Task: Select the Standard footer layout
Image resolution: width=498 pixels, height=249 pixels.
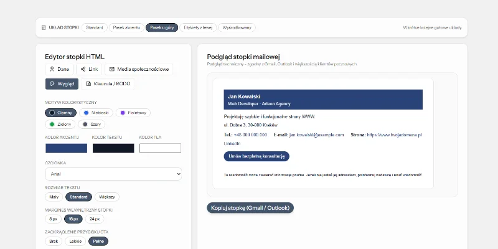Action: pos(94,27)
